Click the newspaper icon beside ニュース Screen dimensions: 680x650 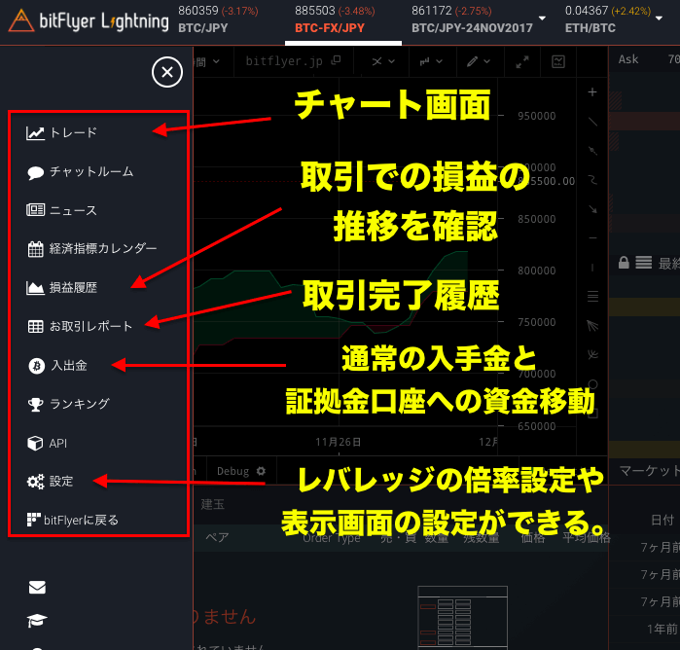click(35, 210)
